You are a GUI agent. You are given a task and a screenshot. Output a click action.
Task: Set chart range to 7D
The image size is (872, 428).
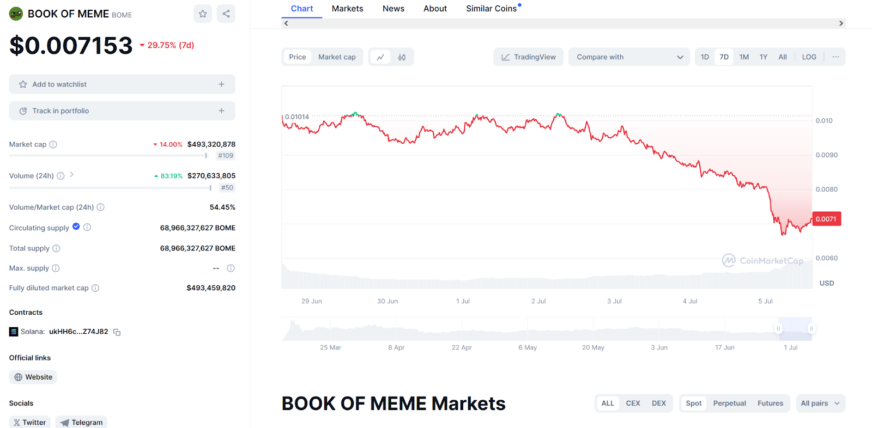(x=724, y=57)
